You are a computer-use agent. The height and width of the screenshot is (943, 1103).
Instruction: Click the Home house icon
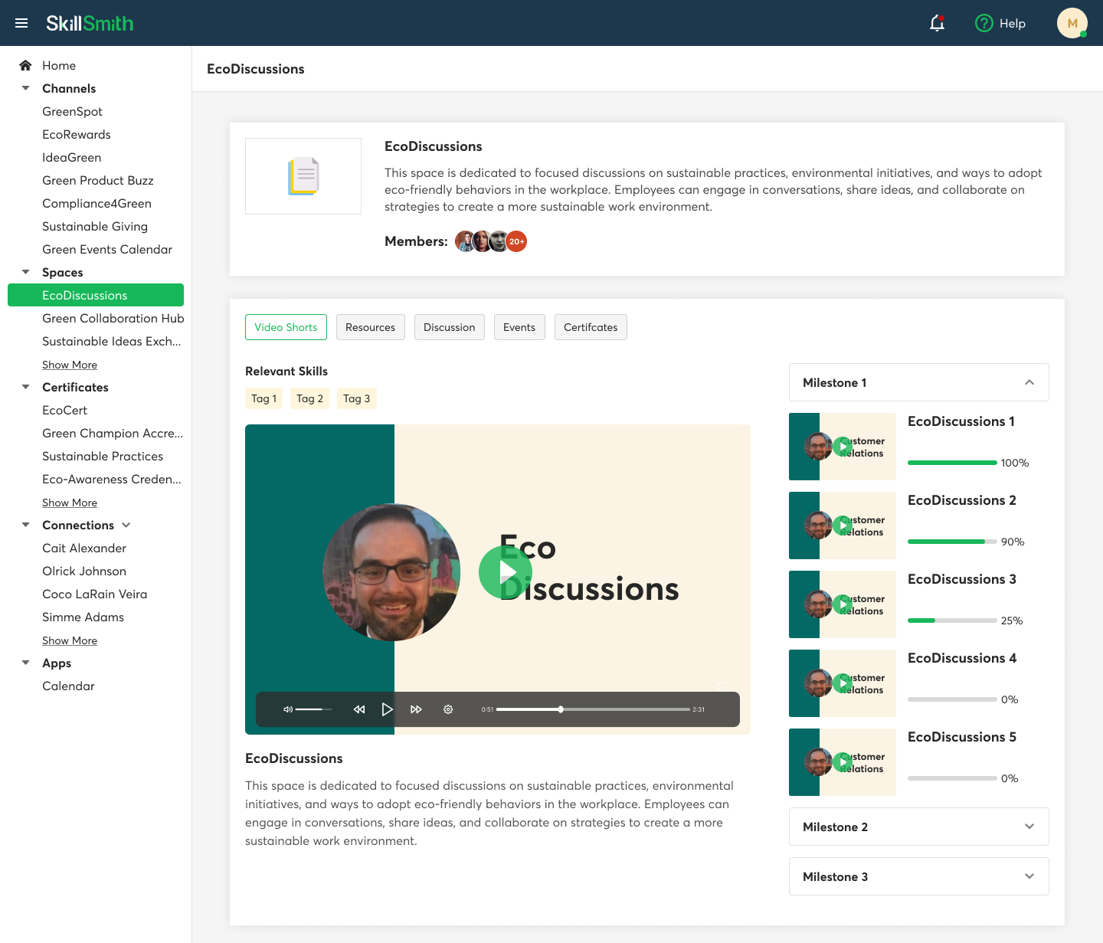[25, 65]
